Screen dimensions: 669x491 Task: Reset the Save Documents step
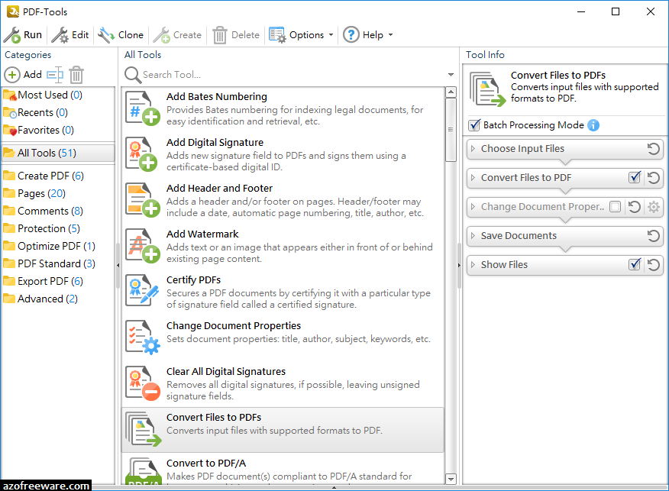[653, 235]
